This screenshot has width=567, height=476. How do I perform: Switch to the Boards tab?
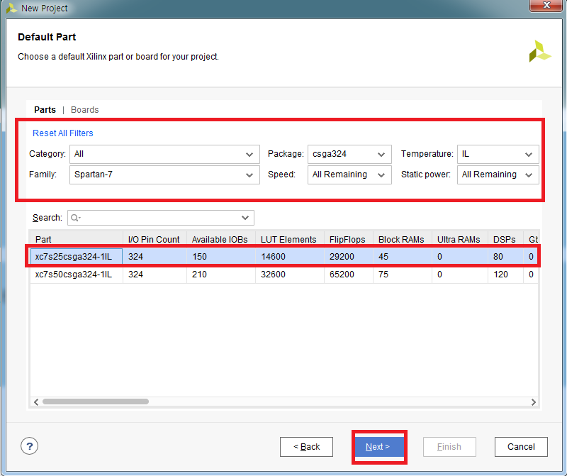84,110
